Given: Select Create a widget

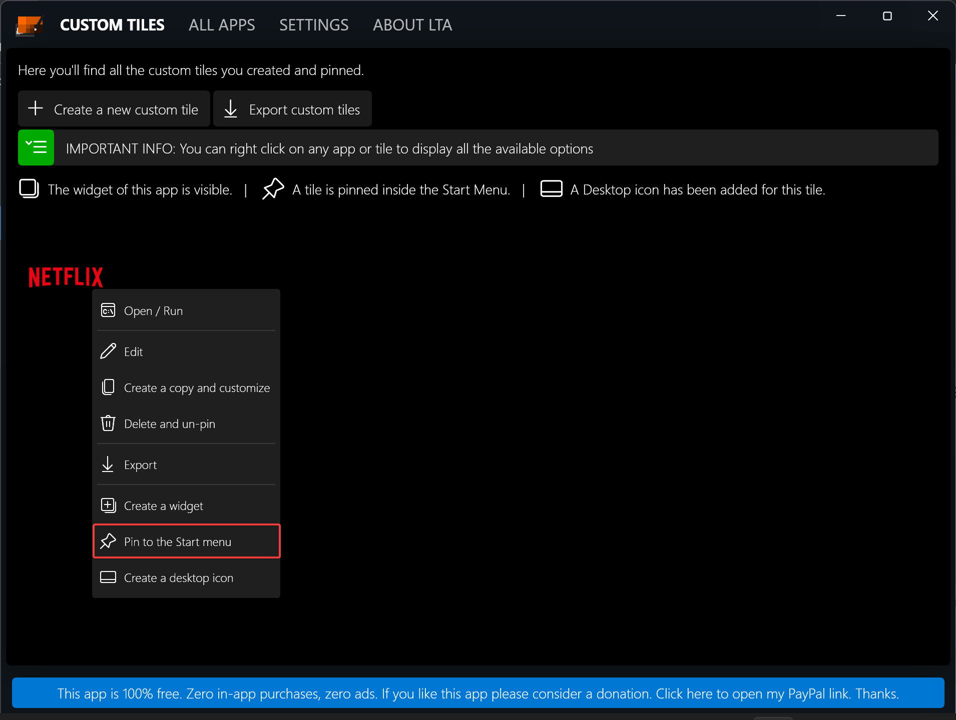Looking at the screenshot, I should (x=186, y=505).
